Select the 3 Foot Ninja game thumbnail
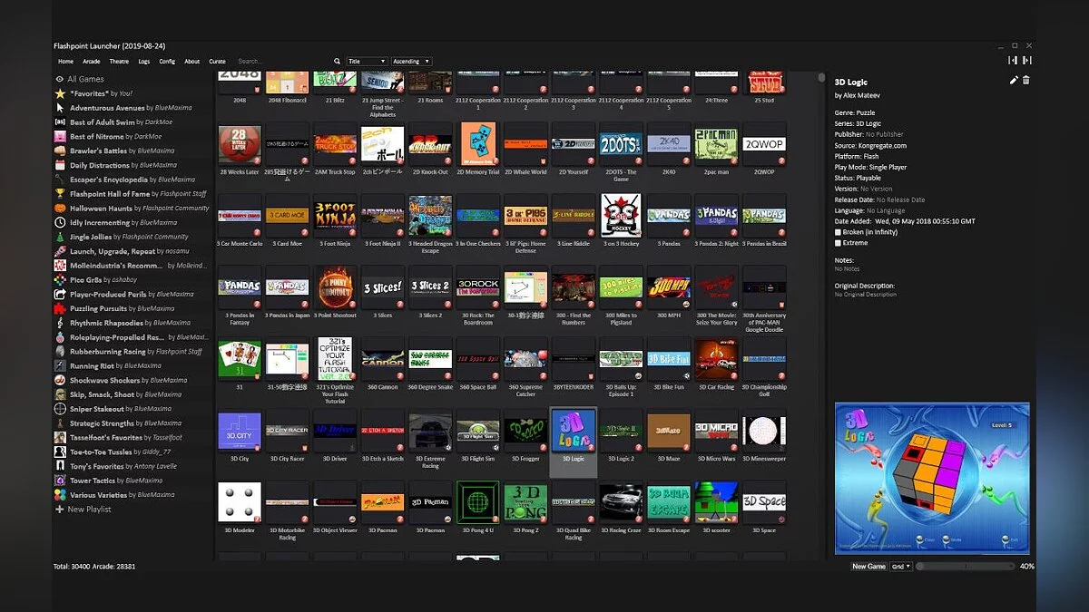The height and width of the screenshot is (612, 1089). tap(336, 216)
